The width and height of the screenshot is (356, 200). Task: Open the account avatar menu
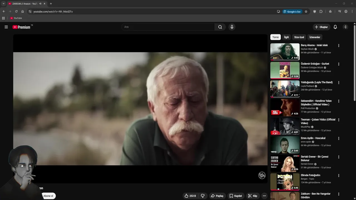(x=345, y=27)
